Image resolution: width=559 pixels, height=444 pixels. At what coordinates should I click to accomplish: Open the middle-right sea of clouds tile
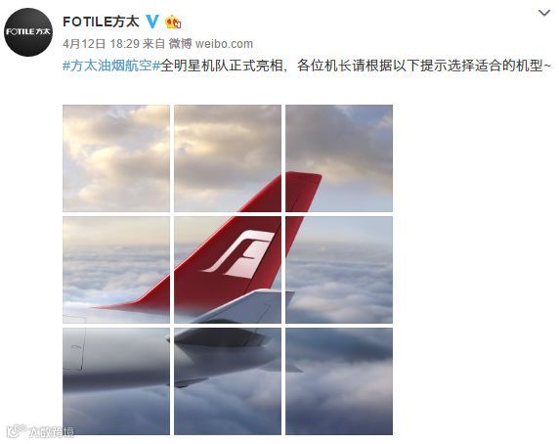click(x=339, y=270)
